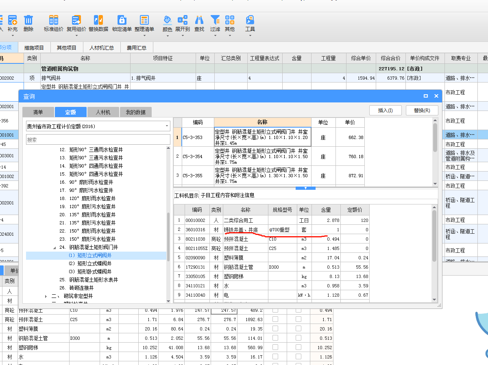
Task: Tick the first checkbox in 钢筋混凝土管 row
Action: point(275,338)
